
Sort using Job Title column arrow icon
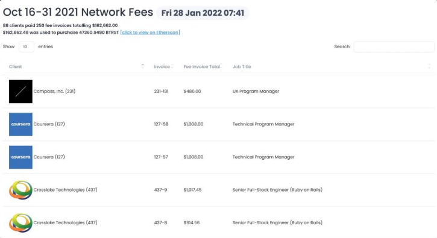(x=429, y=66)
